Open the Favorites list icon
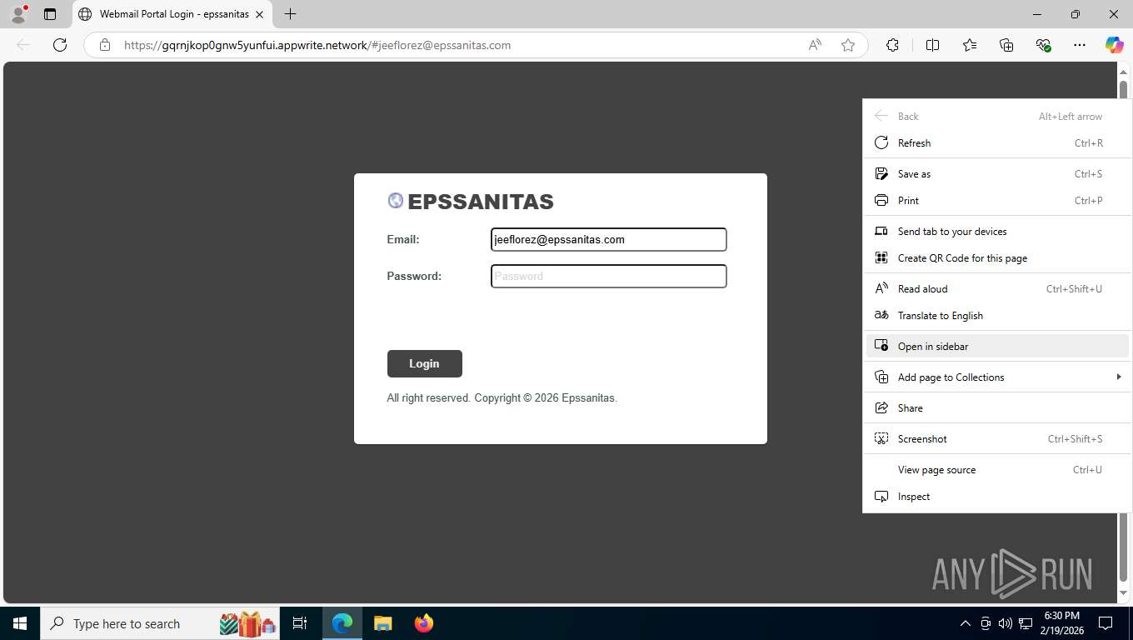 tap(970, 45)
